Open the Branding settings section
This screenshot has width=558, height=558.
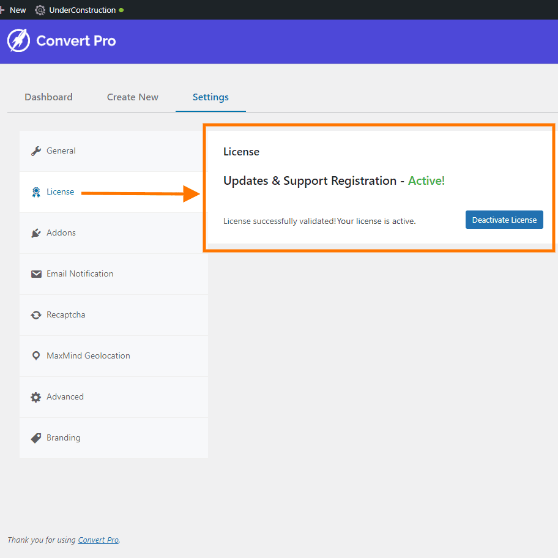(x=114, y=437)
